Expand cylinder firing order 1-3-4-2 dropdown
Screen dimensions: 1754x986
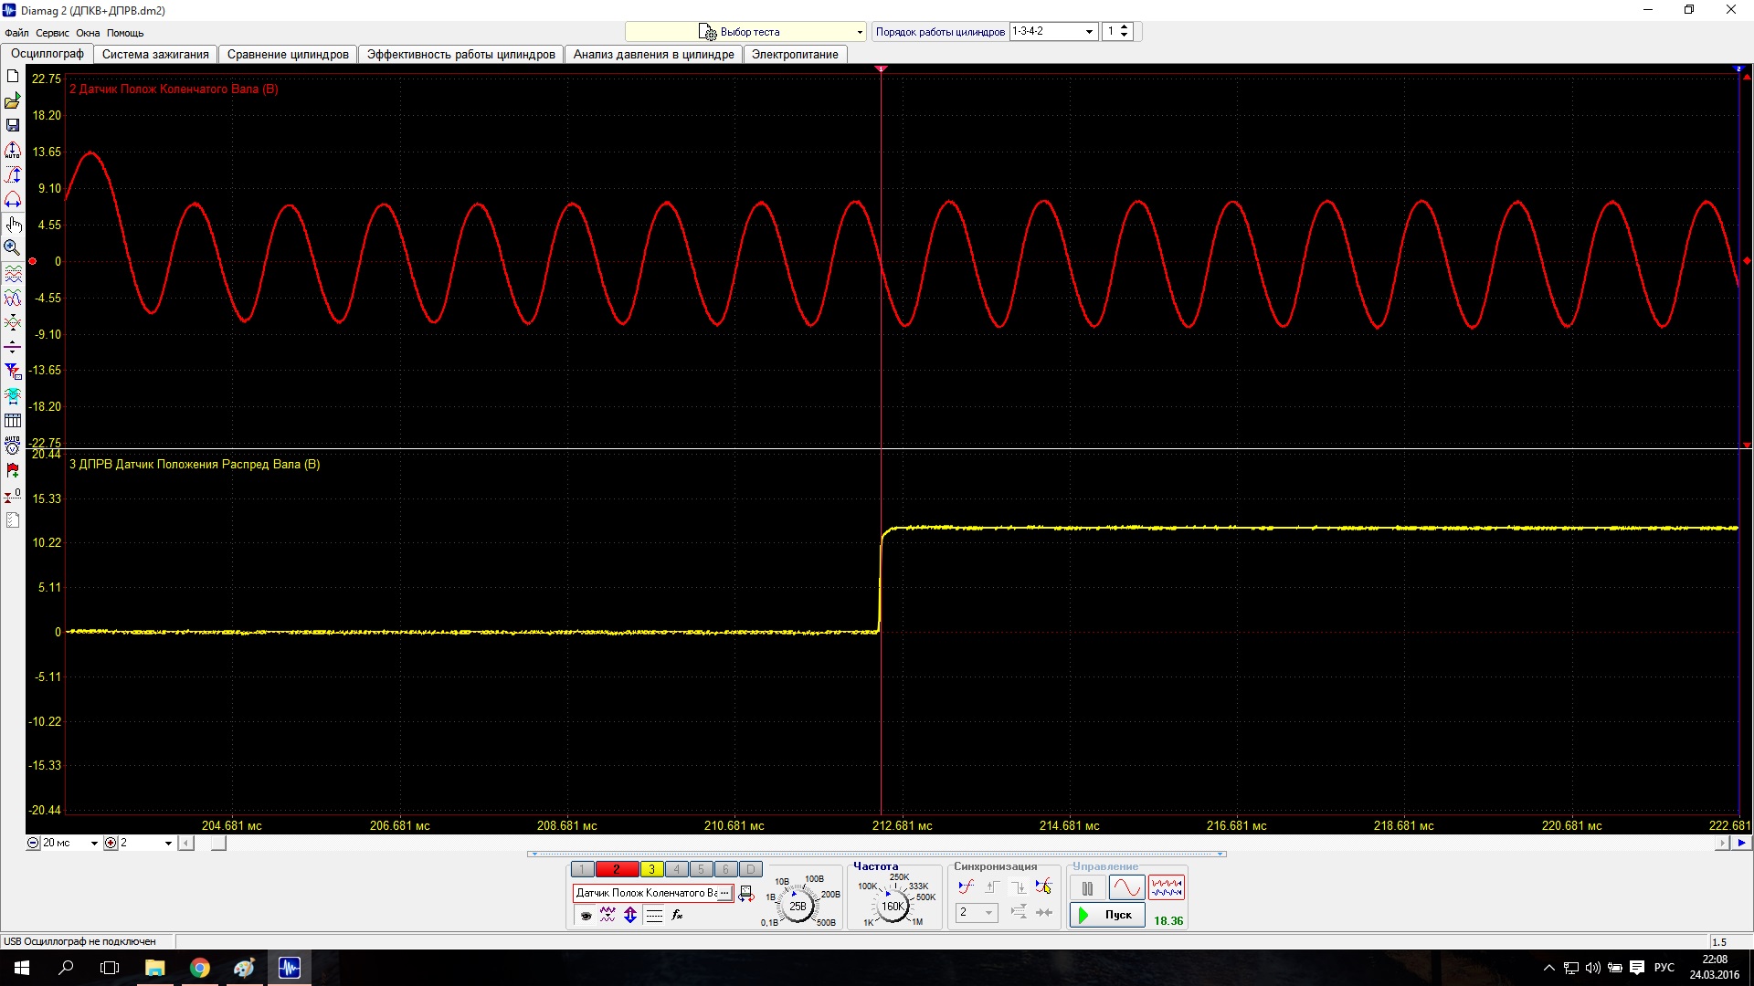tap(1089, 32)
